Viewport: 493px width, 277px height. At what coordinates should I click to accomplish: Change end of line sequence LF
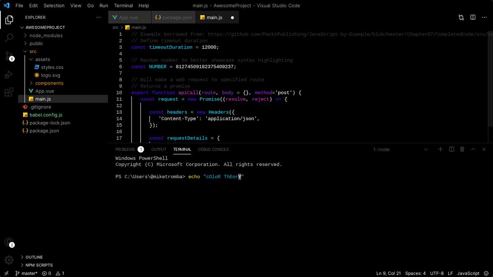point(450,273)
